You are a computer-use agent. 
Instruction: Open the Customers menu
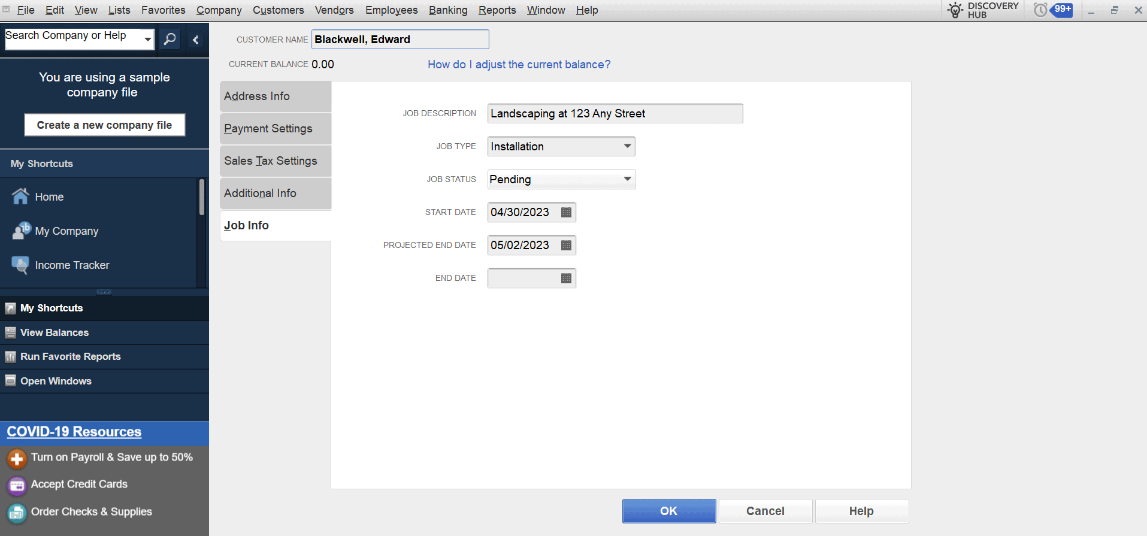pyautogui.click(x=278, y=10)
